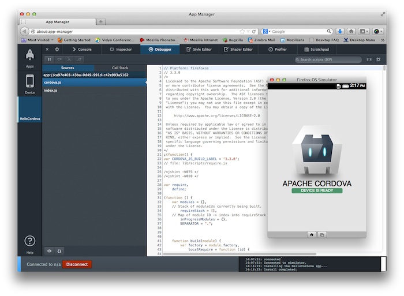Screen dimensions: 404x296
Task: Toggle pretty print curly braces button
Action: coord(59,251)
